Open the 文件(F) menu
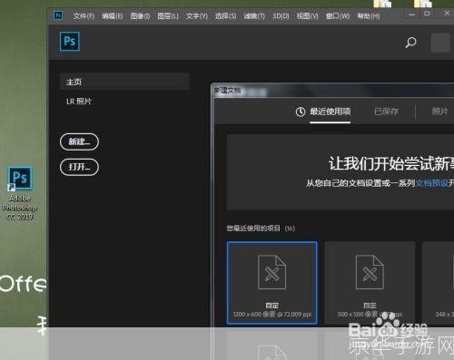The width and height of the screenshot is (454, 360). coord(84,16)
